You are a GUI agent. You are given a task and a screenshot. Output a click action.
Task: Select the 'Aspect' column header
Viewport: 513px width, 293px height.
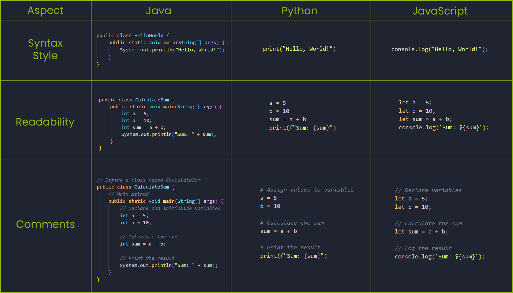tap(45, 10)
